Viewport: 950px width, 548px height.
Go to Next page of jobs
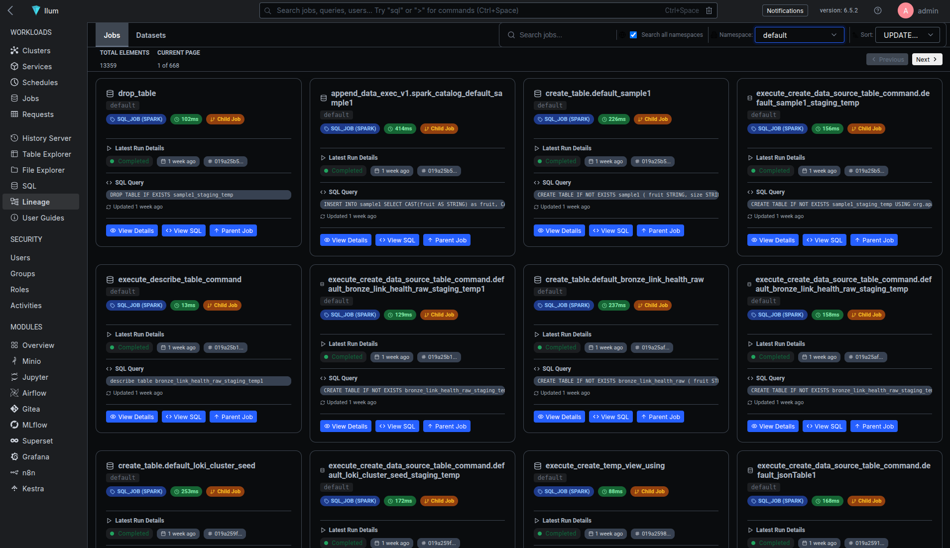(927, 59)
